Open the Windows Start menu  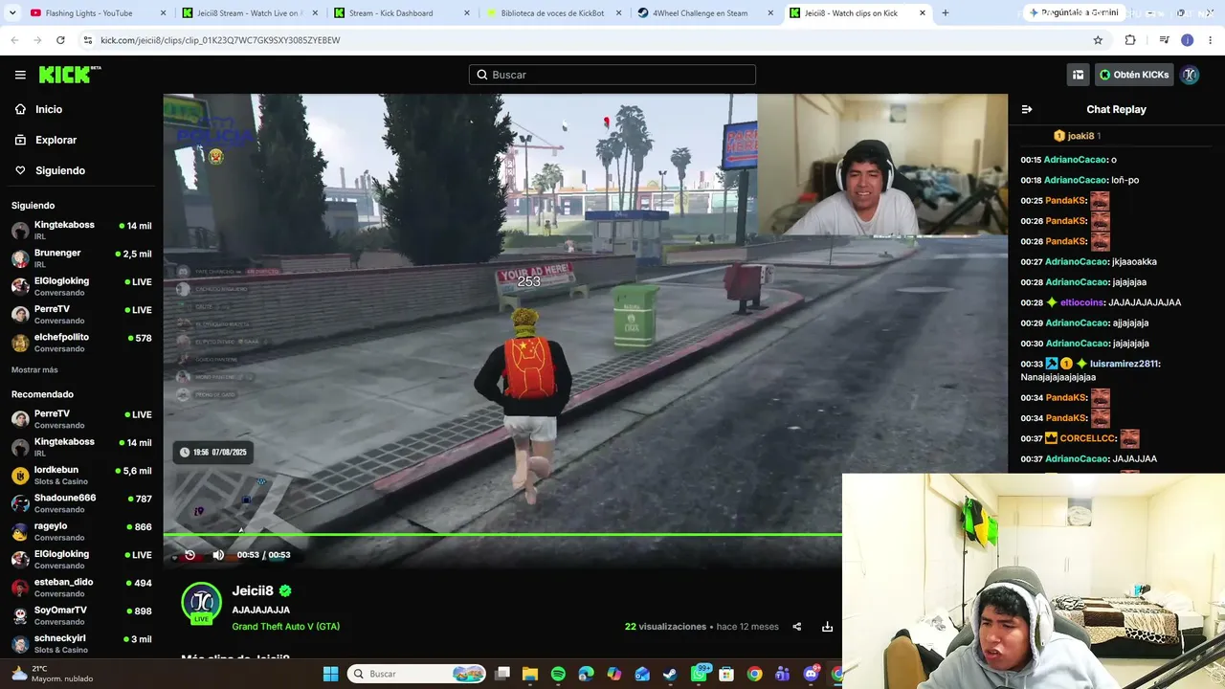point(330,674)
